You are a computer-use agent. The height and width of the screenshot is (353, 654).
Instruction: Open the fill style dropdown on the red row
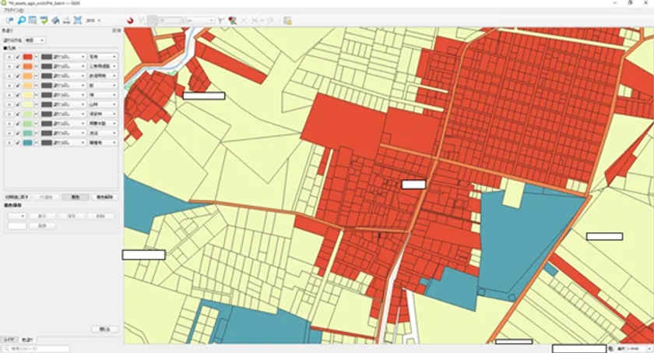(x=63, y=57)
